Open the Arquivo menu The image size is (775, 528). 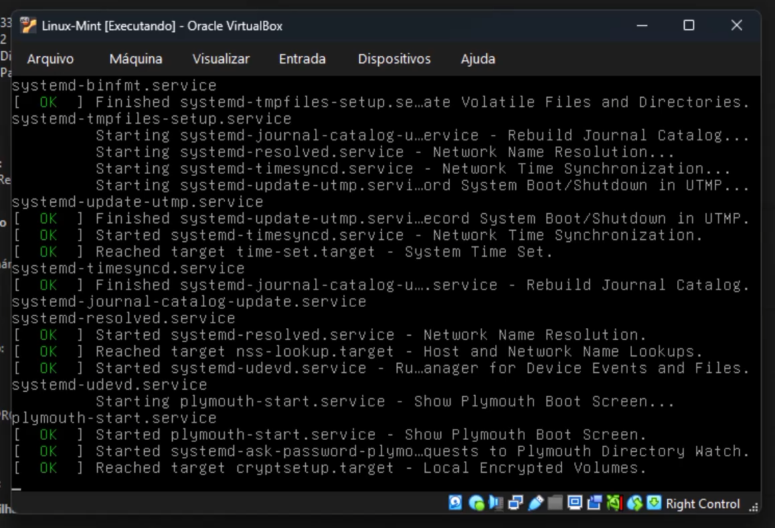[50, 59]
